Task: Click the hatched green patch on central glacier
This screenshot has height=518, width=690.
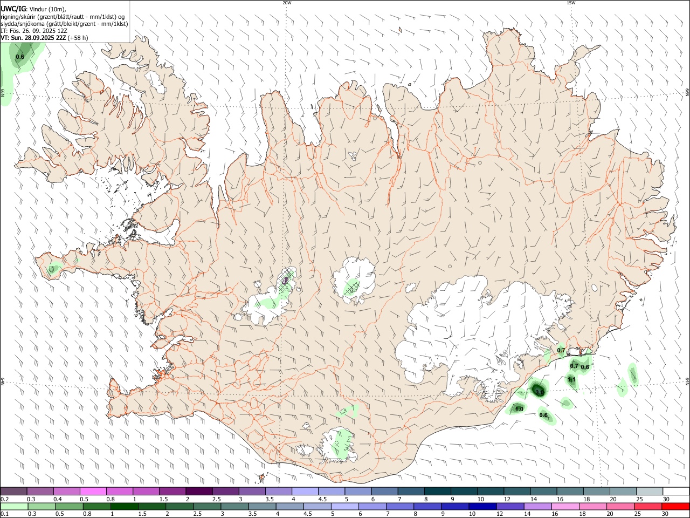Action: [x=353, y=288]
